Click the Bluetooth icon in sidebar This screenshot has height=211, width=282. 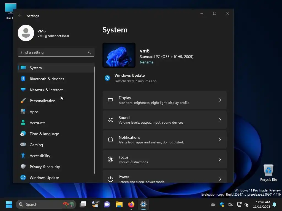pos(23,79)
